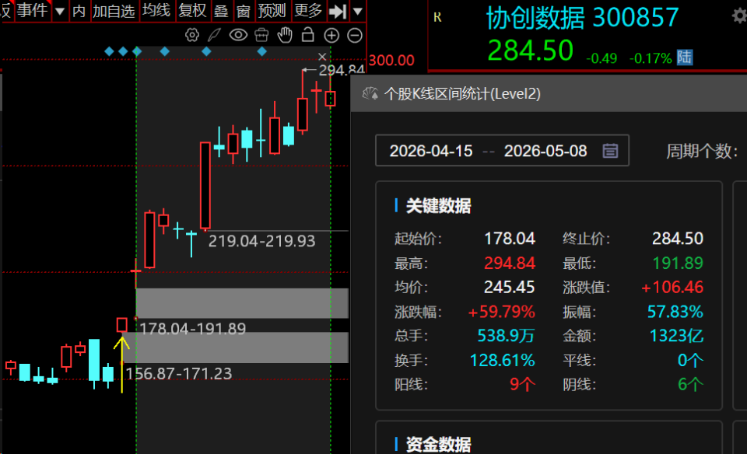Click the 阴线 count 6个

tap(690, 384)
